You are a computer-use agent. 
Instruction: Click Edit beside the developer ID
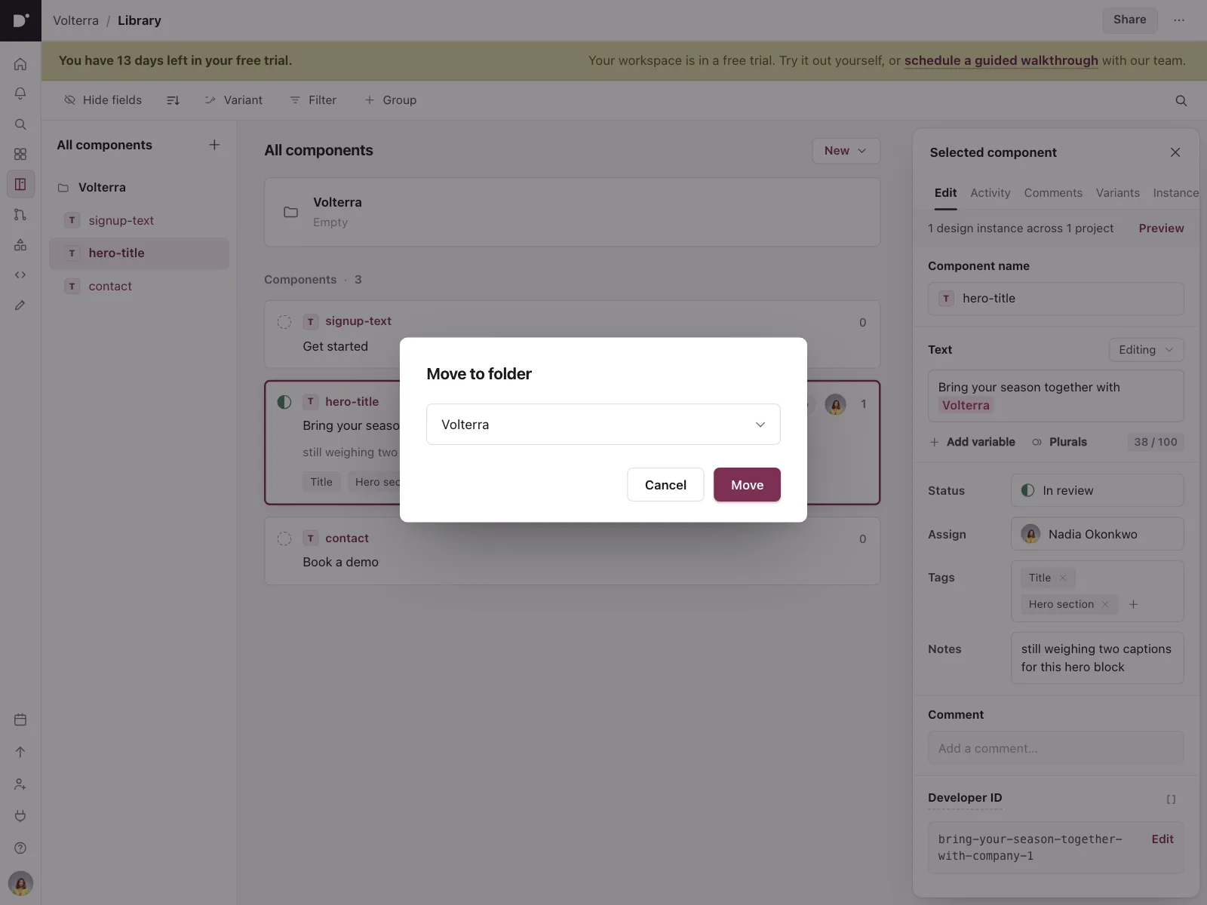click(x=1162, y=839)
